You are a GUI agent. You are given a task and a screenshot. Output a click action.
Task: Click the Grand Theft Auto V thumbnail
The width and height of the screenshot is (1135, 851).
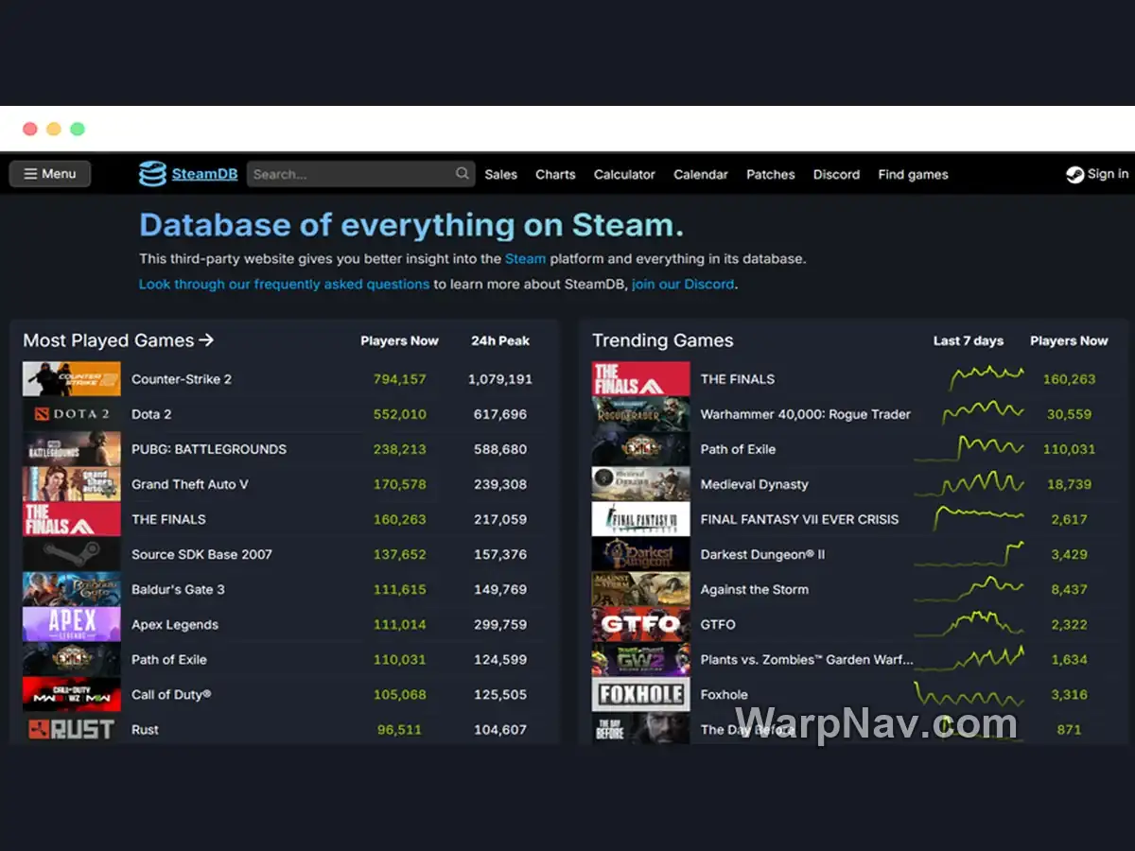[x=72, y=484]
